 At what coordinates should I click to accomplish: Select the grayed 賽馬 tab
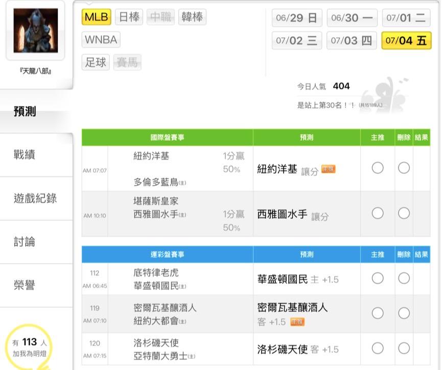(127, 62)
